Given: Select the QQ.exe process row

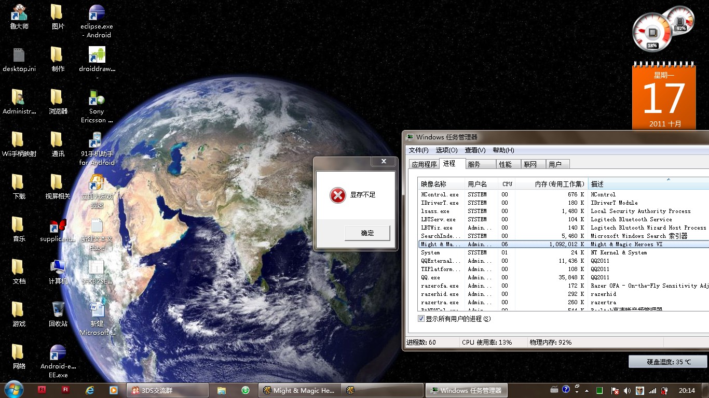Looking at the screenshot, I should (431, 277).
